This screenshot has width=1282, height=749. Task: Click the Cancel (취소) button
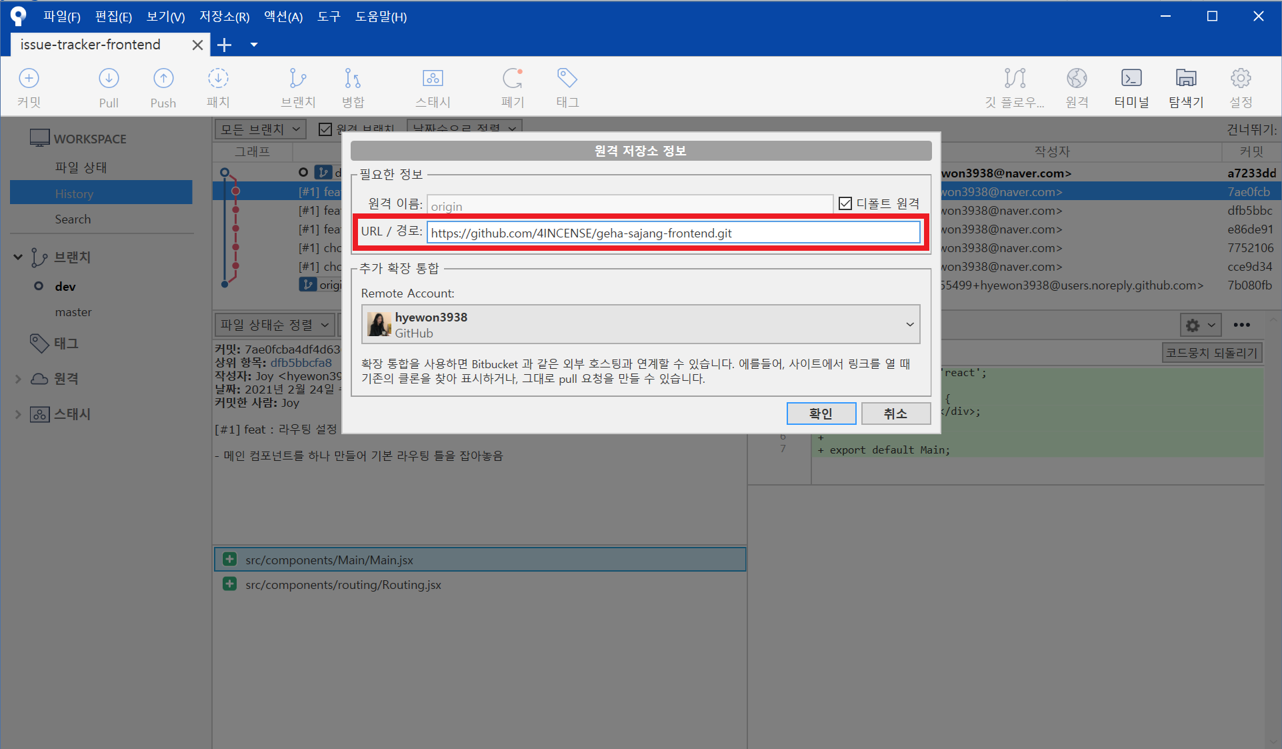pos(895,414)
